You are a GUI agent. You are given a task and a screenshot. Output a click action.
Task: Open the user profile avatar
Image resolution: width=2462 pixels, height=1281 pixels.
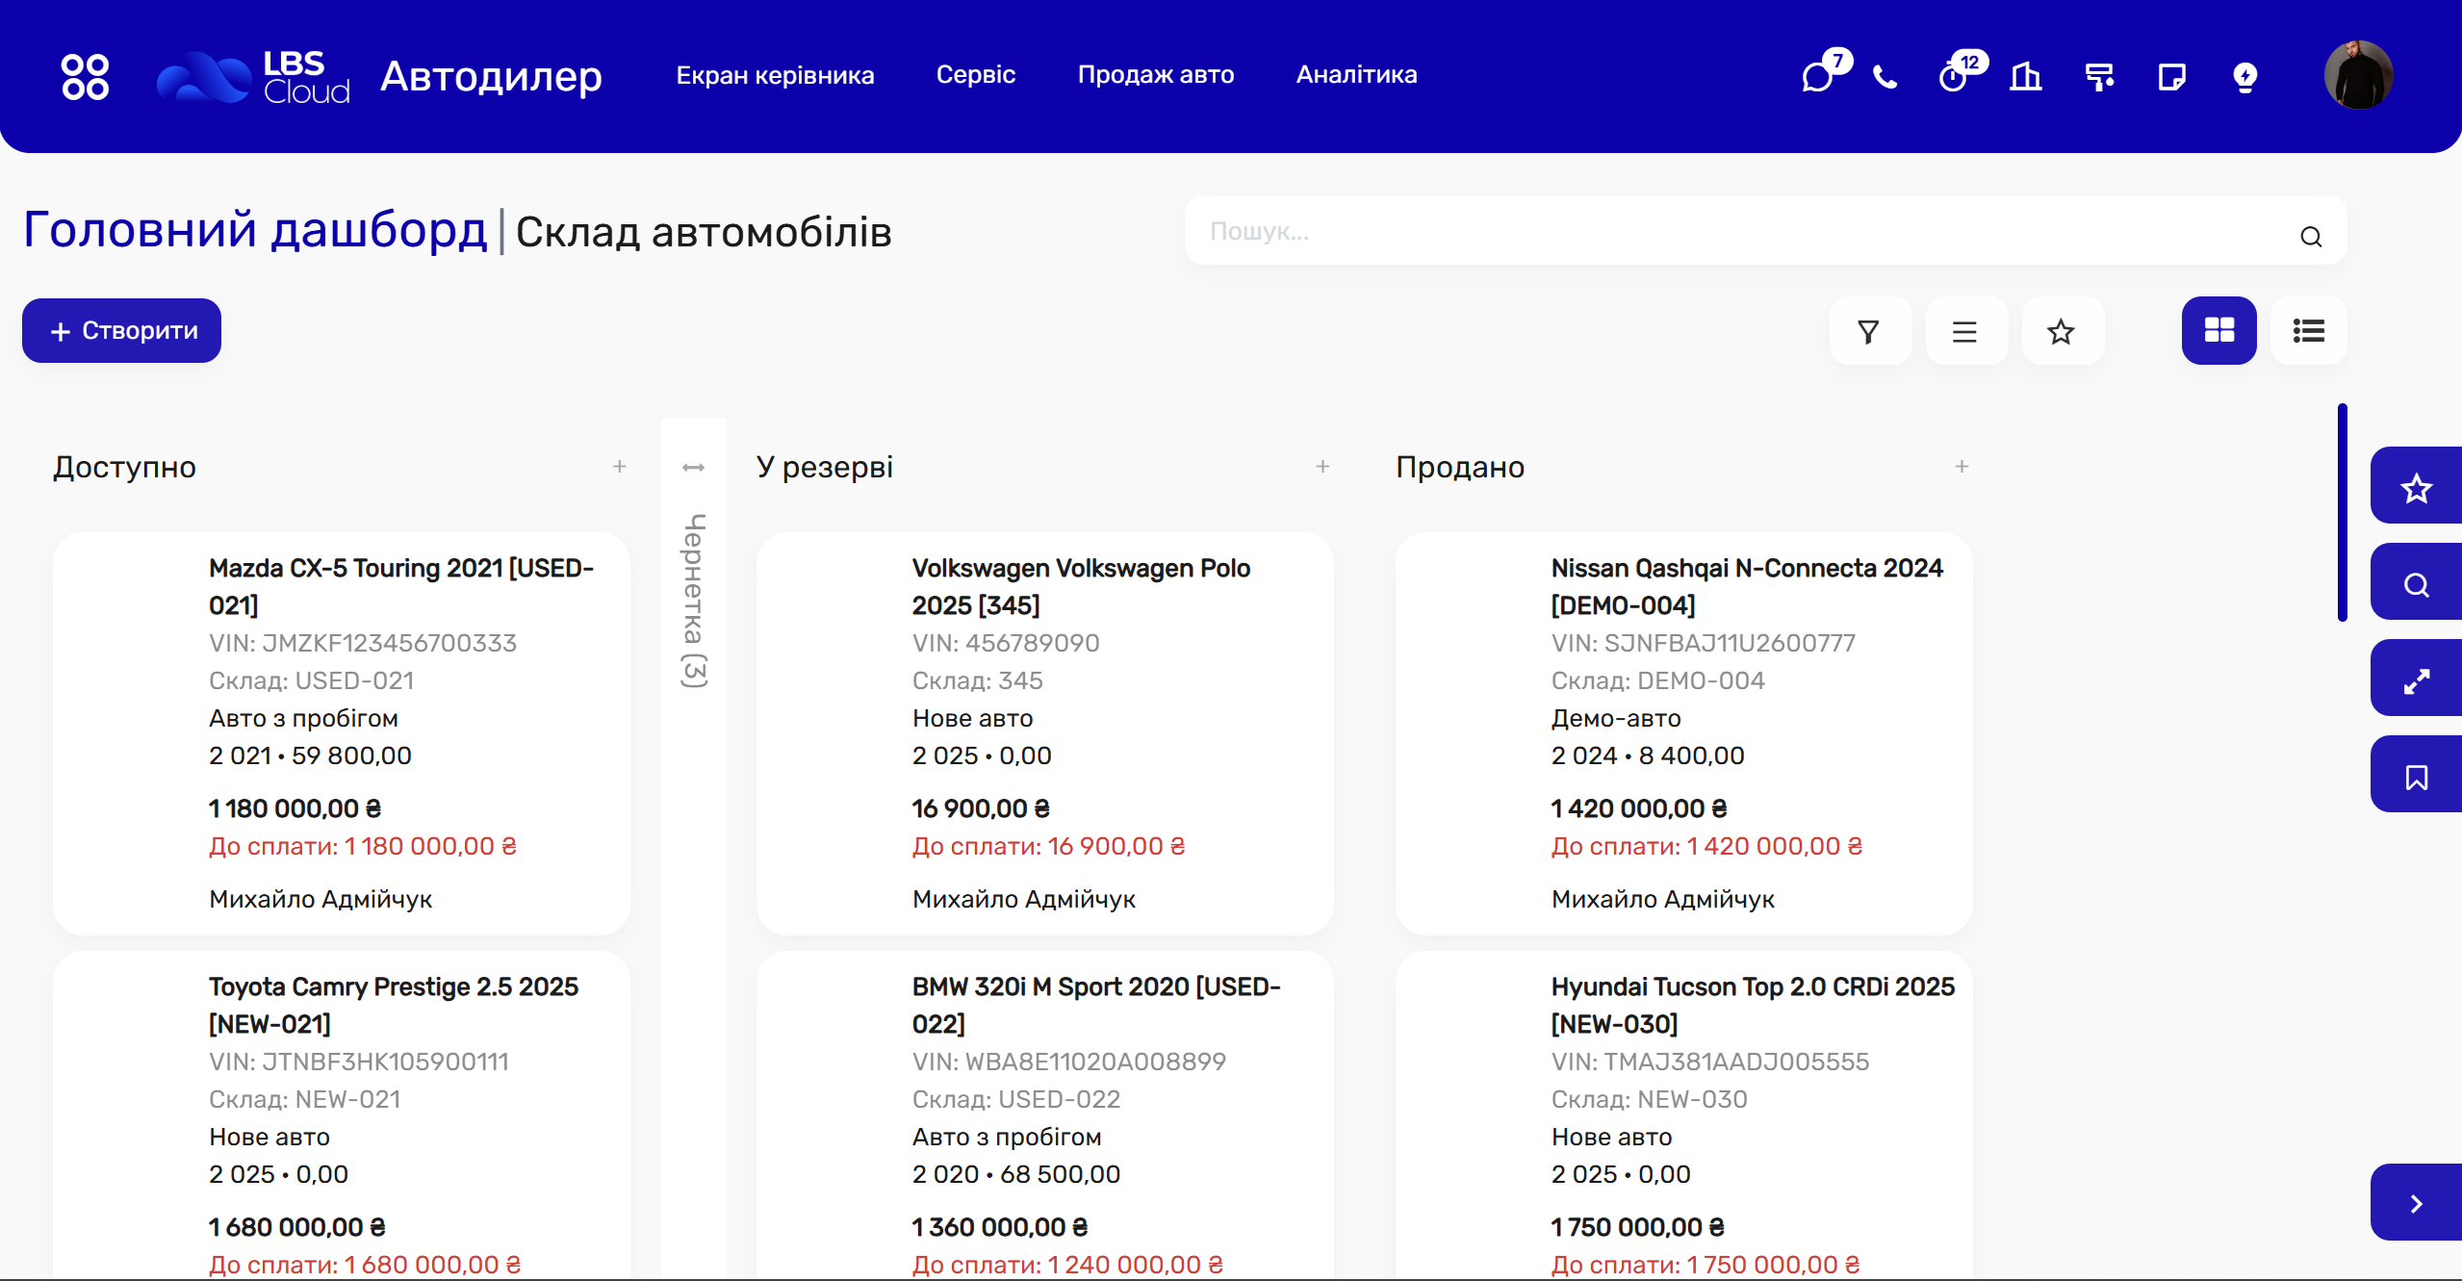click(x=2358, y=75)
